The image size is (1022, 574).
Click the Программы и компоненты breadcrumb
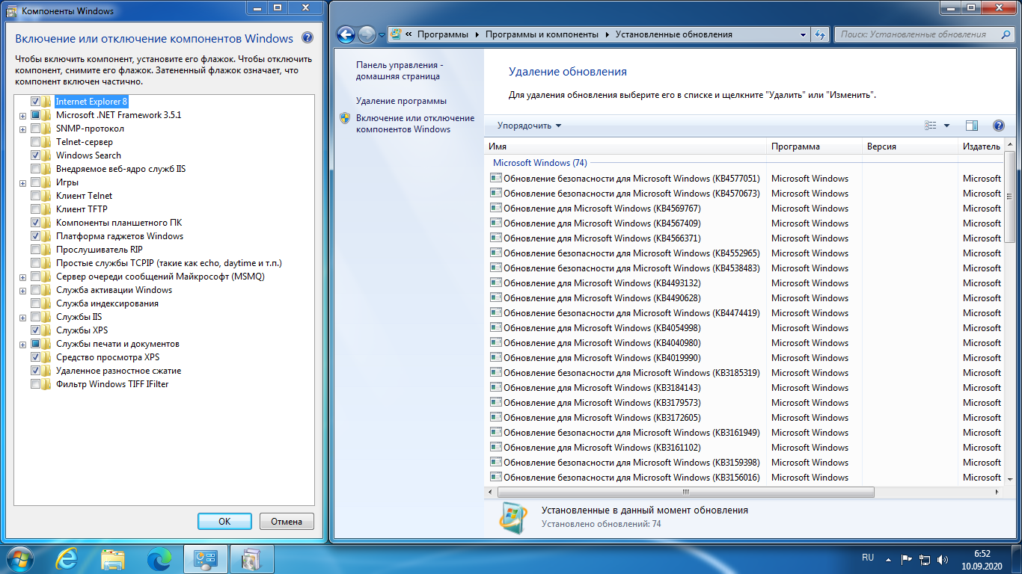click(542, 34)
